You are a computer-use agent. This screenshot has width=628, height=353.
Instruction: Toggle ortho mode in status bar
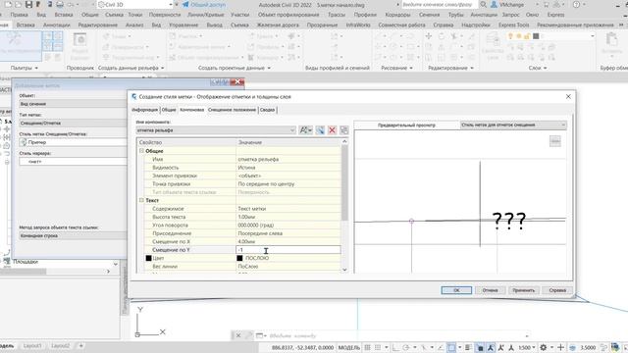395,347
